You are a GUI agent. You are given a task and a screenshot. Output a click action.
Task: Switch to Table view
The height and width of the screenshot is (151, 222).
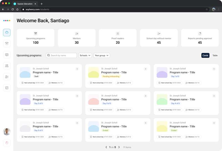click(215, 55)
